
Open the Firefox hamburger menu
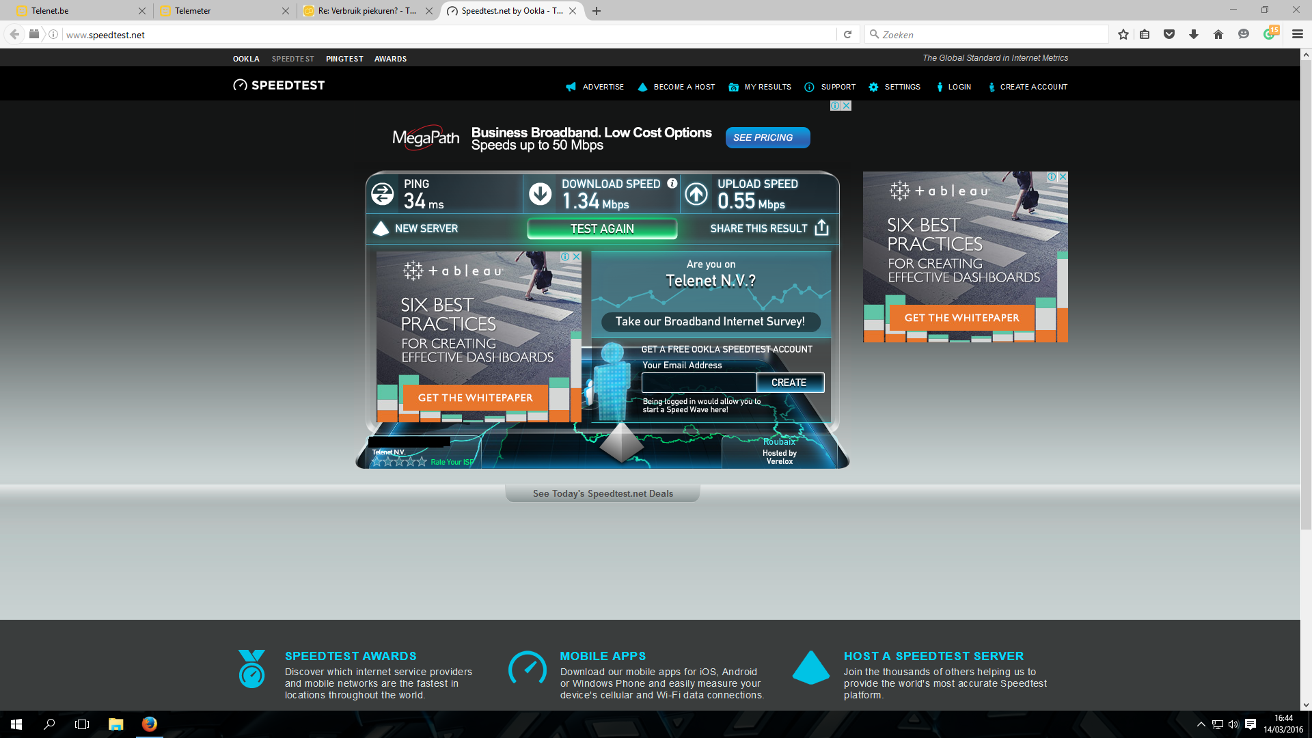pos(1298,34)
